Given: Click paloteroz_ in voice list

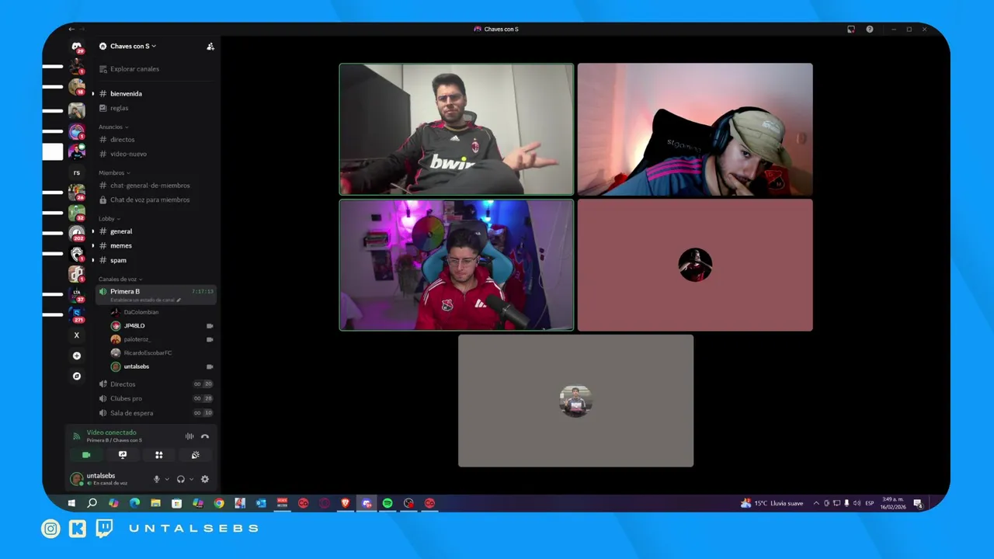Looking at the screenshot, I should (x=162, y=339).
